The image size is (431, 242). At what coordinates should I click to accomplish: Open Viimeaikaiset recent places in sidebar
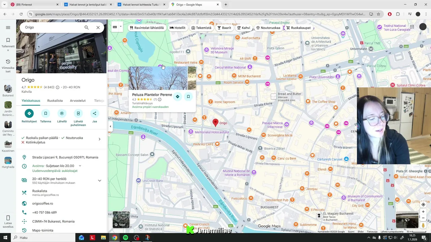coord(8,66)
